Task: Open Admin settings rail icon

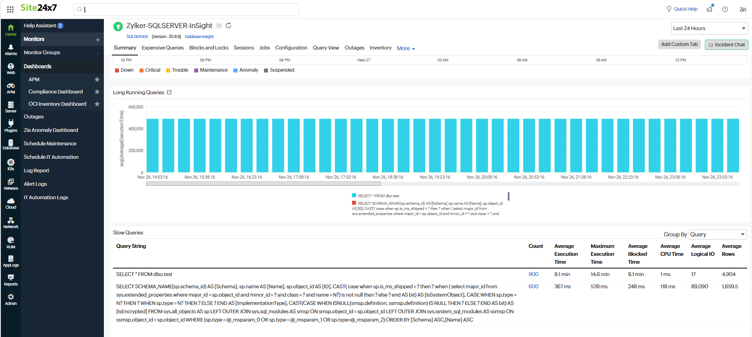Action: tap(11, 299)
